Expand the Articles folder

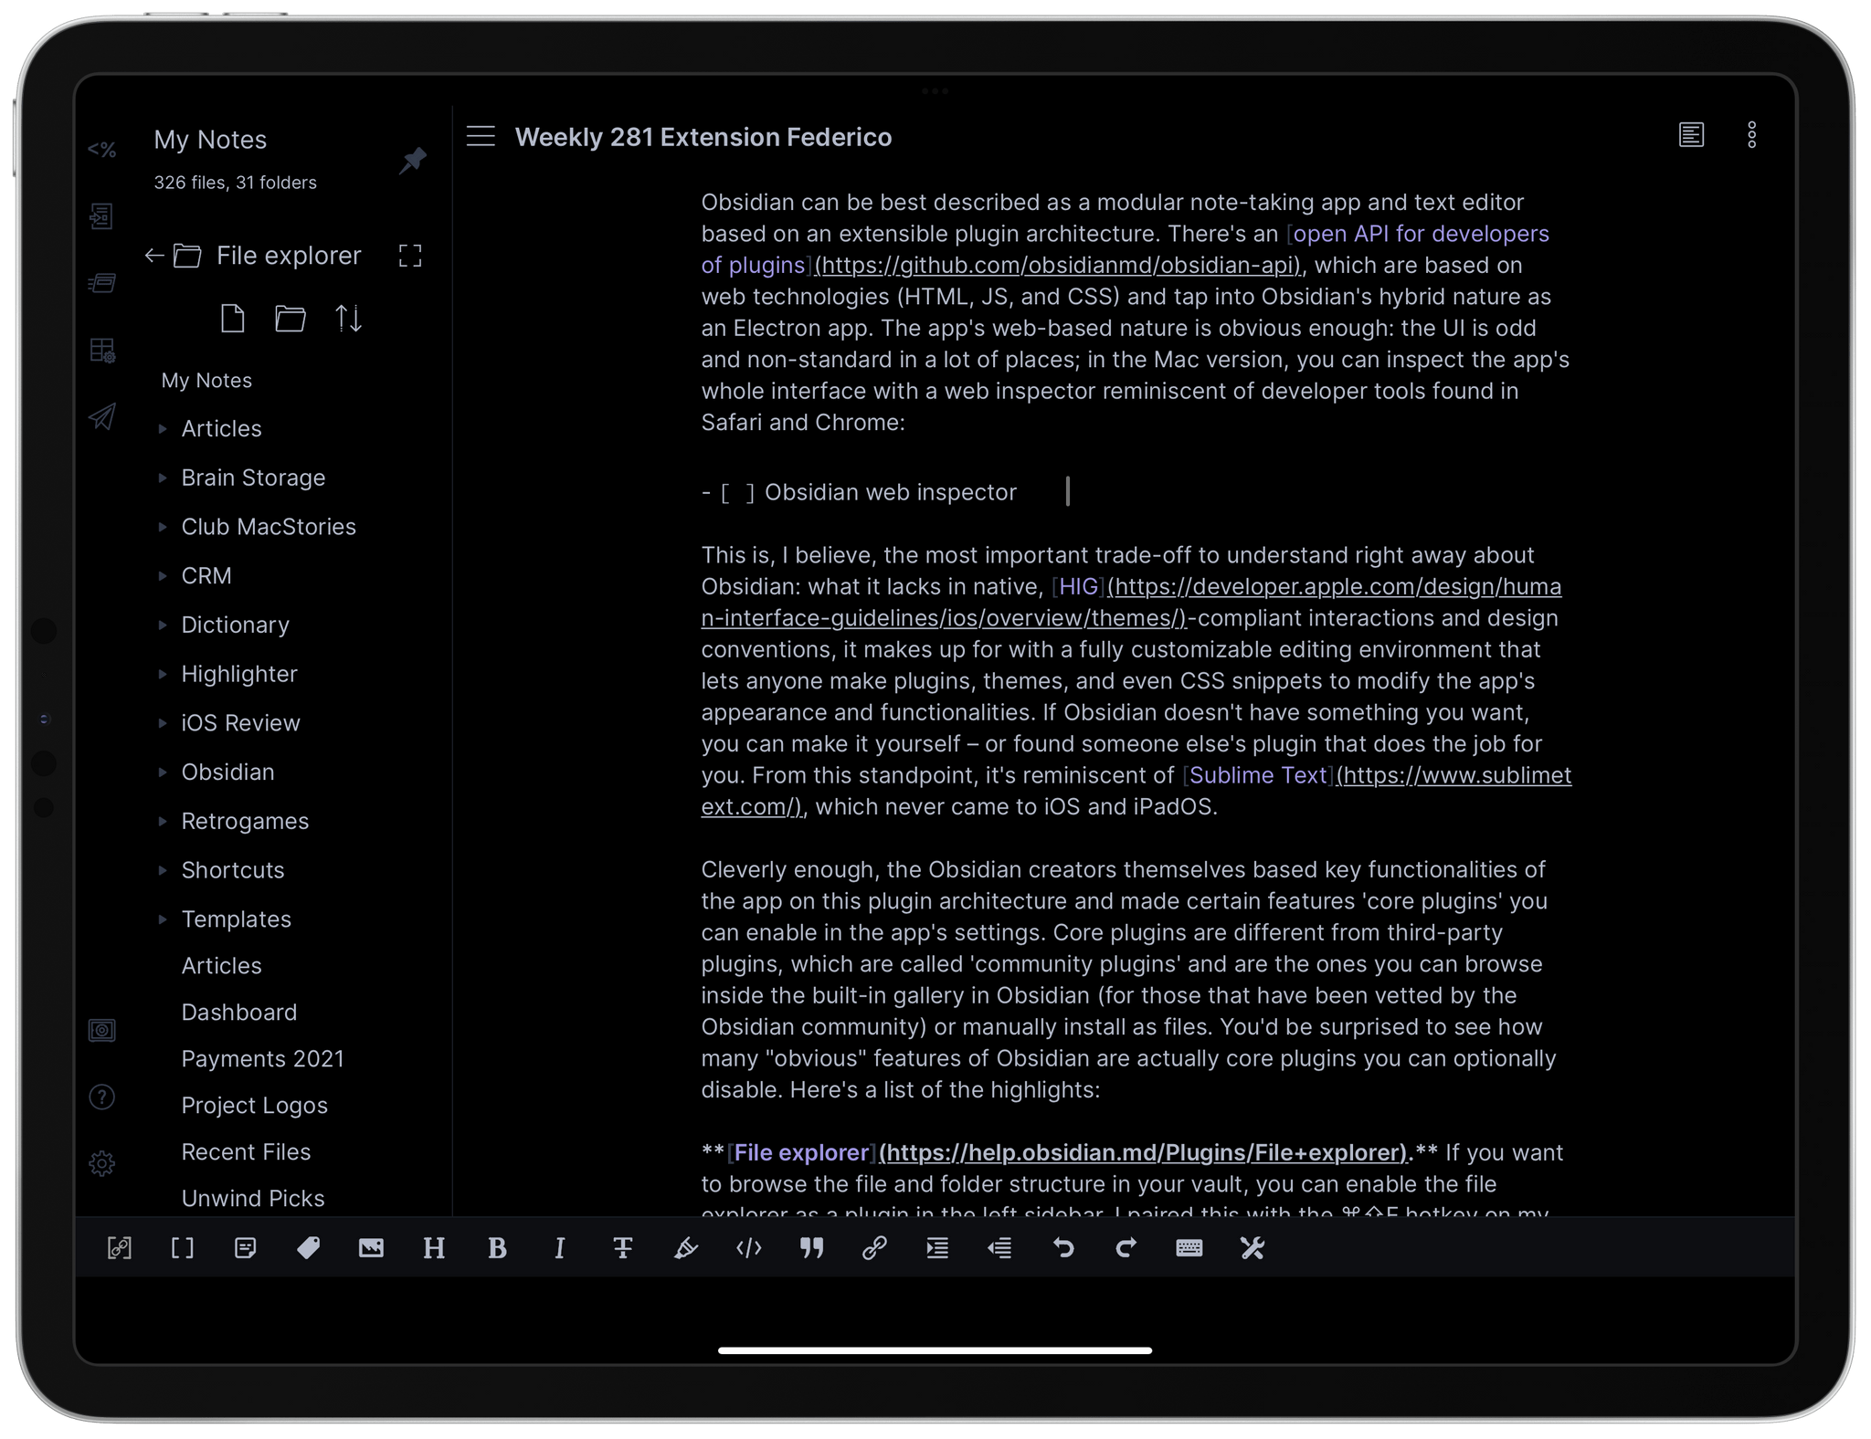pos(163,428)
